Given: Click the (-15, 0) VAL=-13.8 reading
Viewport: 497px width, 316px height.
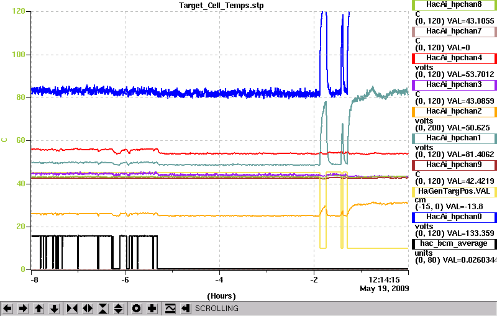Looking at the screenshot, I should coord(449,207).
